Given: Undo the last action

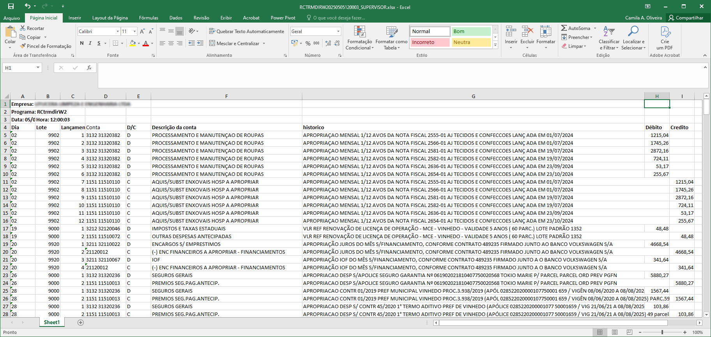Looking at the screenshot, I should (x=27, y=6).
